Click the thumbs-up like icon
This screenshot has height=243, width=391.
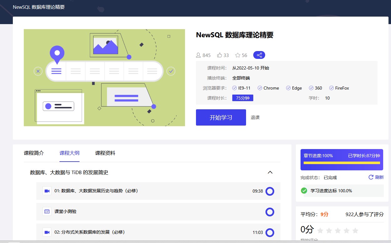(x=219, y=55)
